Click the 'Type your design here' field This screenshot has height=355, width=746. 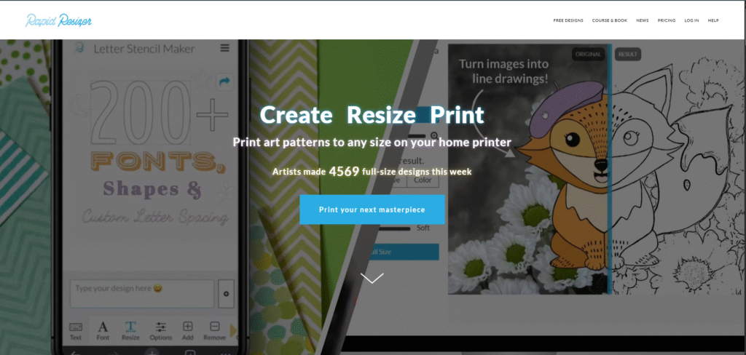[x=142, y=294]
